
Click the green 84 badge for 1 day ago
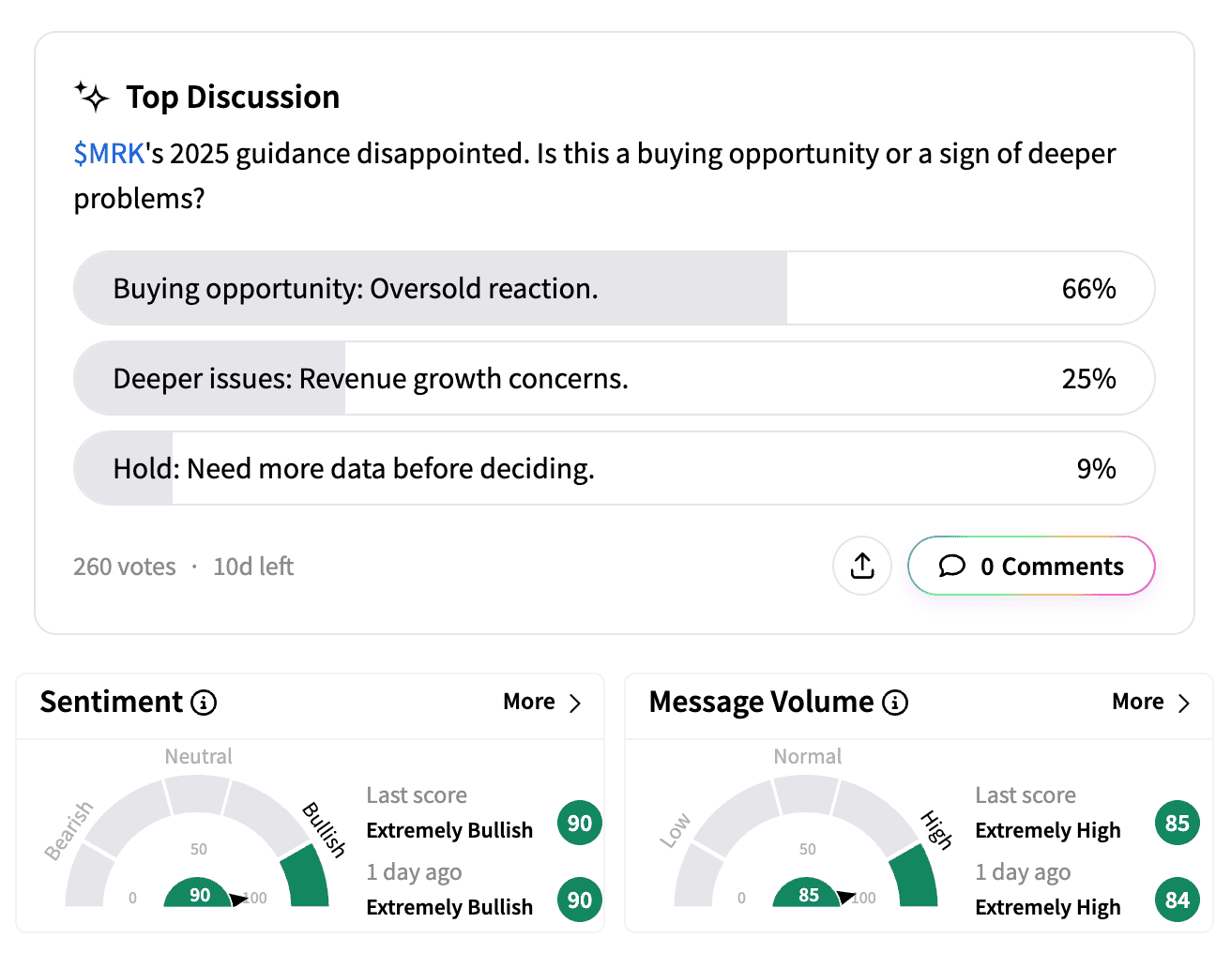pos(1178,900)
